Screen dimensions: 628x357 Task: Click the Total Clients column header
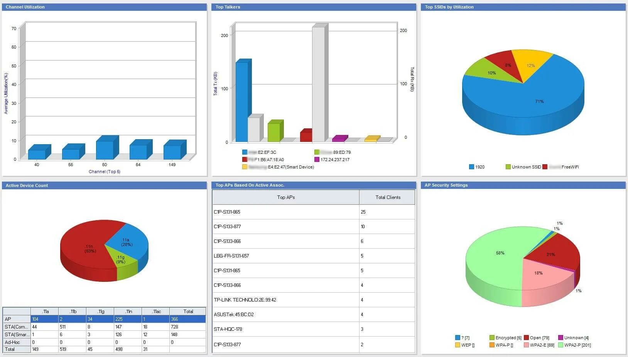click(387, 197)
